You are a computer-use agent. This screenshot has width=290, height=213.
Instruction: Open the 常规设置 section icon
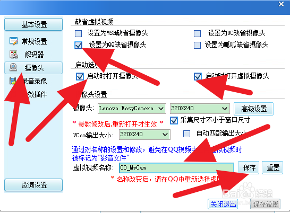pyautogui.click(x=14, y=41)
